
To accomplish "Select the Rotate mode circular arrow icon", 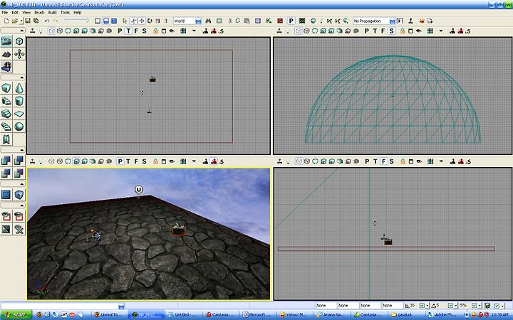I will (x=150, y=21).
